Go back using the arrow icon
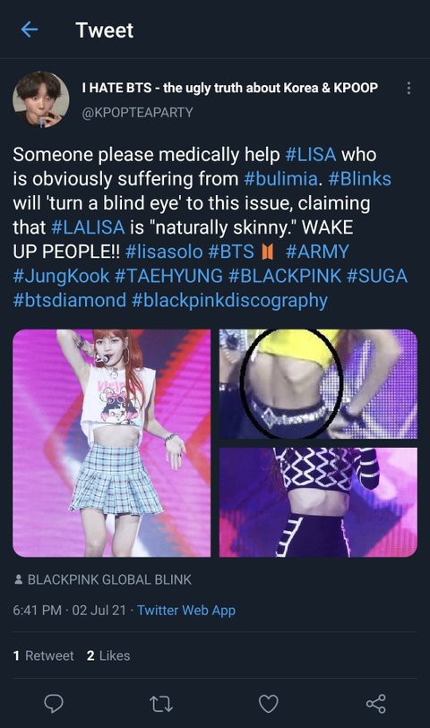The height and width of the screenshot is (728, 430). tap(30, 30)
